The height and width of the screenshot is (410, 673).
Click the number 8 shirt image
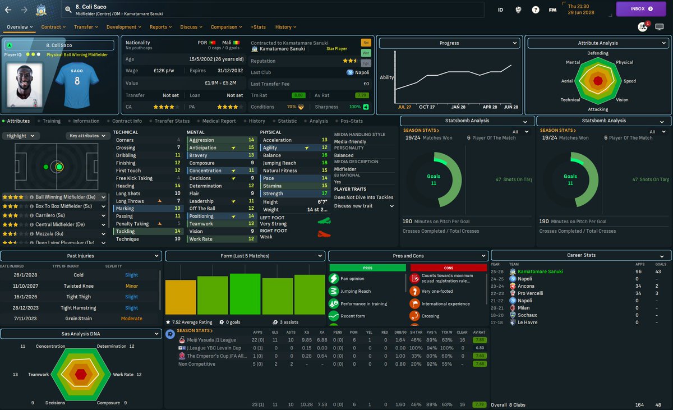point(76,84)
